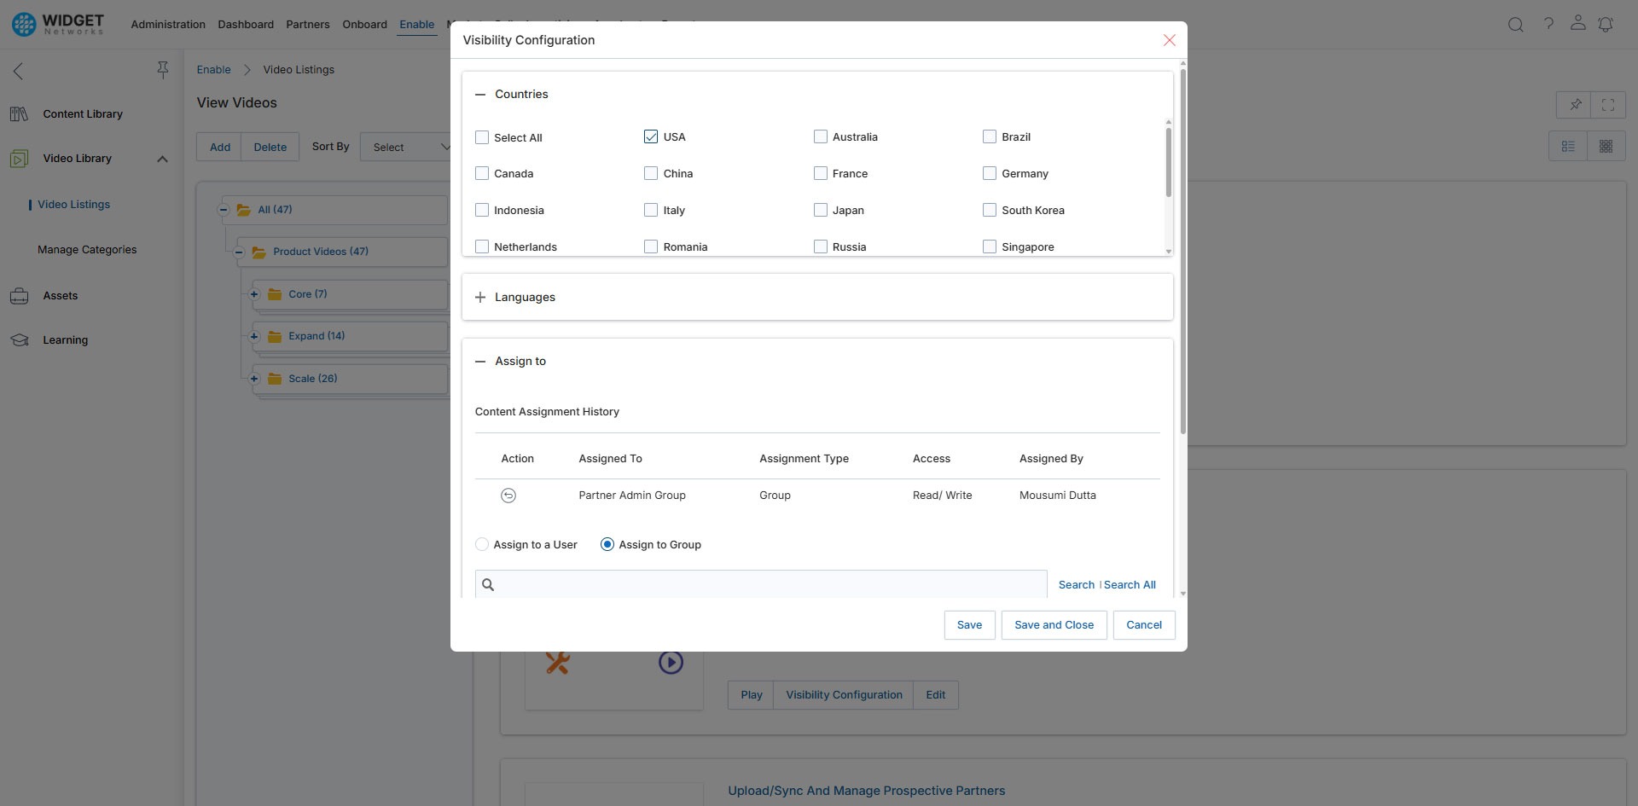Uncheck the USA country checkbox
Image resolution: width=1638 pixels, height=806 pixels.
[651, 136]
